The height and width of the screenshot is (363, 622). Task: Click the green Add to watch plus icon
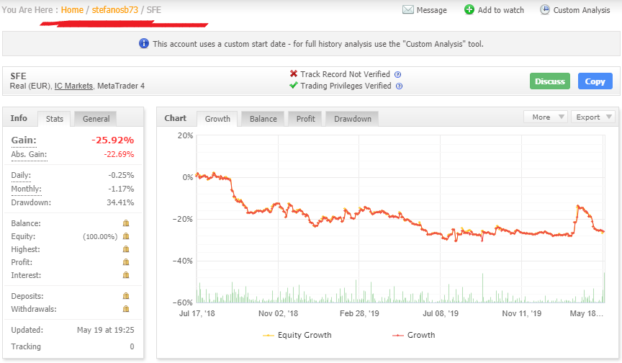469,10
